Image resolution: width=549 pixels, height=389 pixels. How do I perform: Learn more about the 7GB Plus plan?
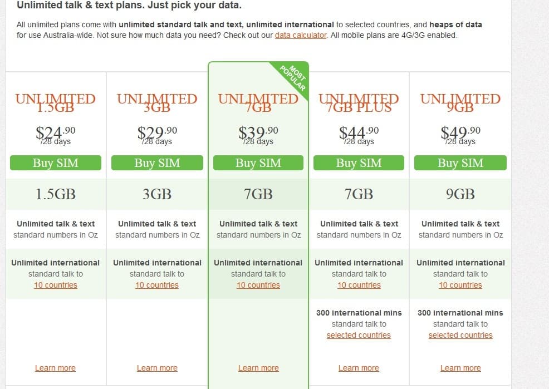coord(359,368)
